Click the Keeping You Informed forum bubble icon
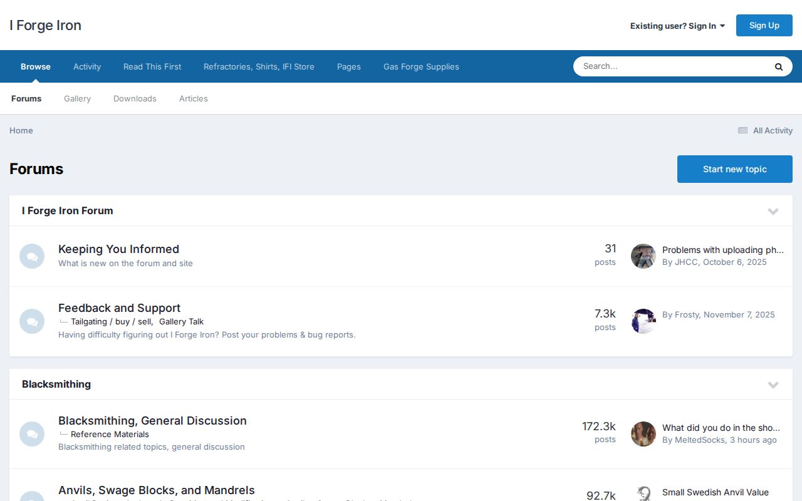The width and height of the screenshot is (802, 501). pos(32,256)
